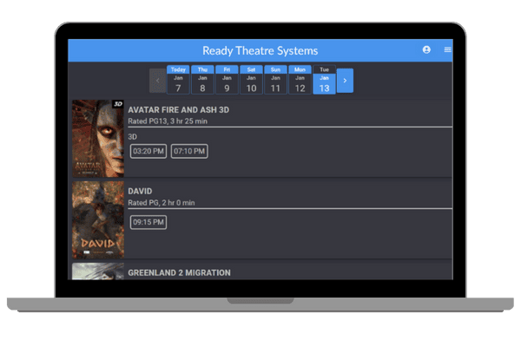Click the Greenland 2 Migration poster

[x=97, y=272]
